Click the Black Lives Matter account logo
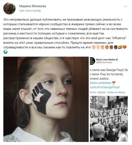Image resolution: width=132 pixels, height=145 pixels. pos(92,61)
